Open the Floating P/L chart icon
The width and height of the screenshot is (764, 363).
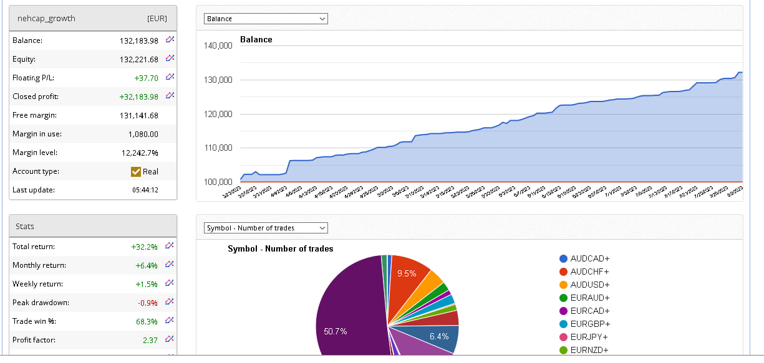pyautogui.click(x=170, y=77)
